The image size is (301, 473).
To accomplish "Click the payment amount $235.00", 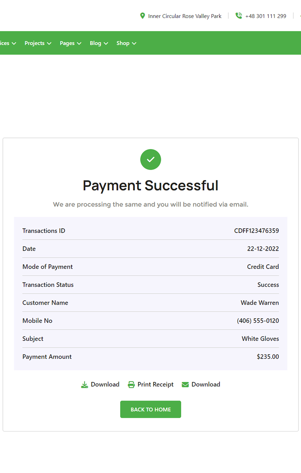I will tap(268, 357).
